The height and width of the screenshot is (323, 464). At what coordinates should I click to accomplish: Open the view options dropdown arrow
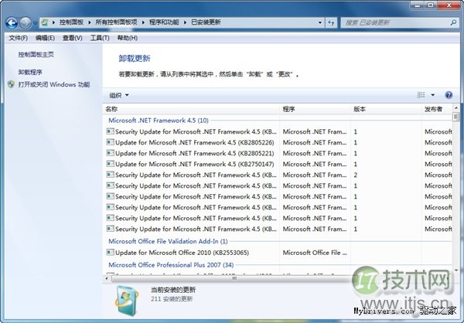(x=432, y=95)
